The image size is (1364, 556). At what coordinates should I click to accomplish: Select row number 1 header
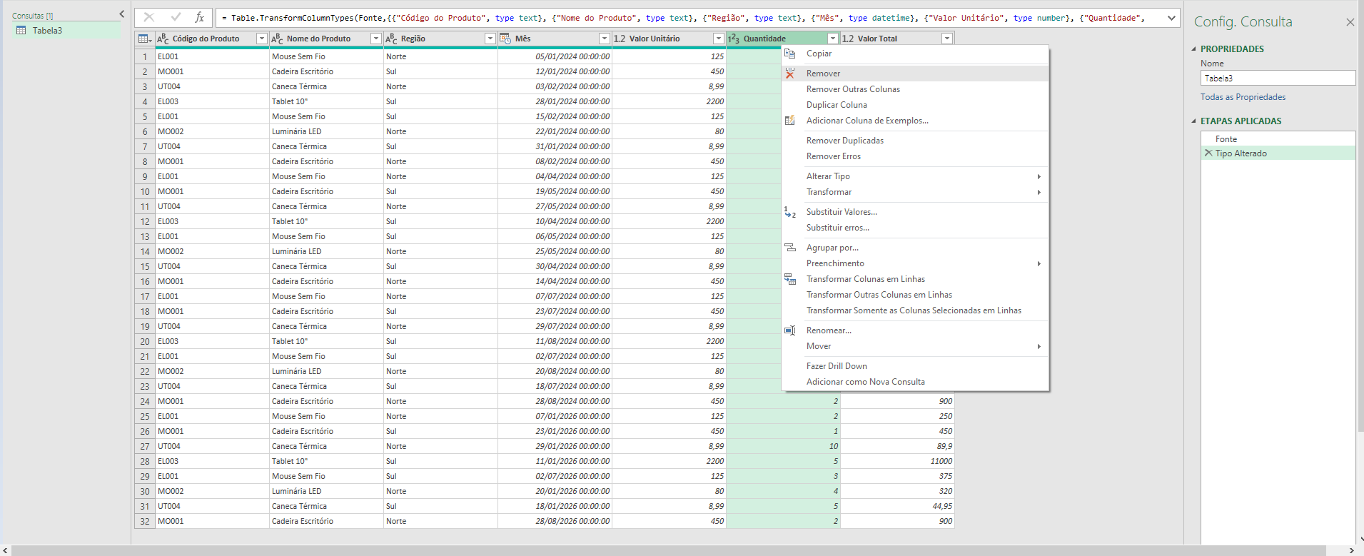click(x=145, y=56)
